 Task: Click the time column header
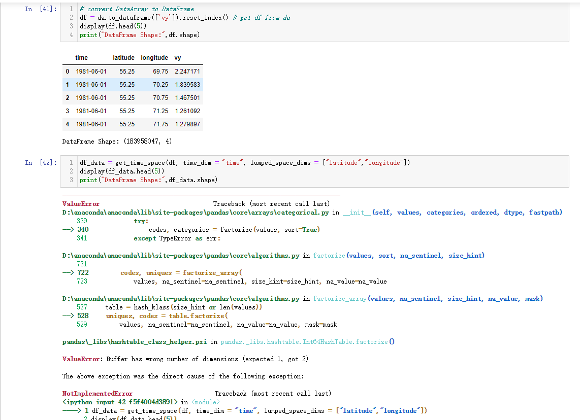81,57
